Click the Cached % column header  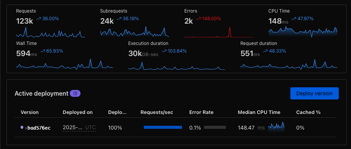click(309, 112)
